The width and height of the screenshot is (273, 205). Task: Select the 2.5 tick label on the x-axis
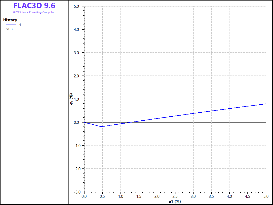tap(175, 196)
